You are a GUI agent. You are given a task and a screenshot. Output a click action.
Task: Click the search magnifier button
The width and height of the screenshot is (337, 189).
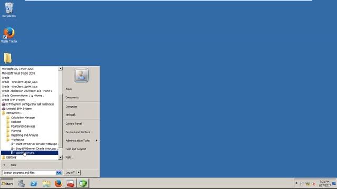(58, 173)
